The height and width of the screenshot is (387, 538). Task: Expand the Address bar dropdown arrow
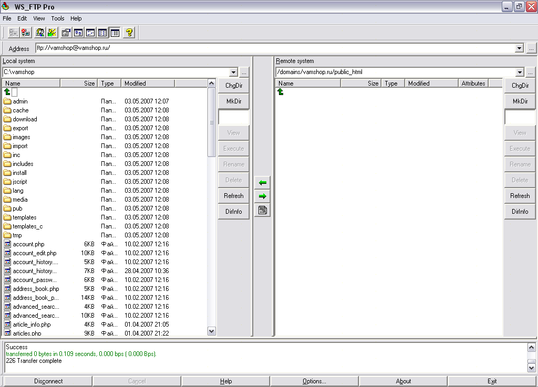point(519,48)
